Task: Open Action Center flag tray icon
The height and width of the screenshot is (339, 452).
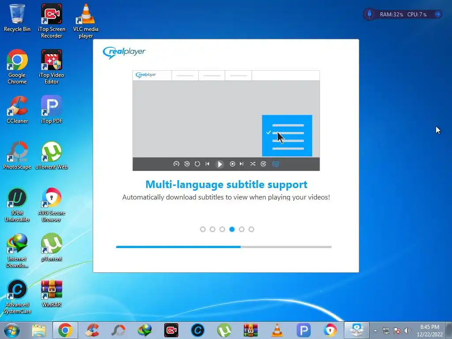Action: coord(397,331)
